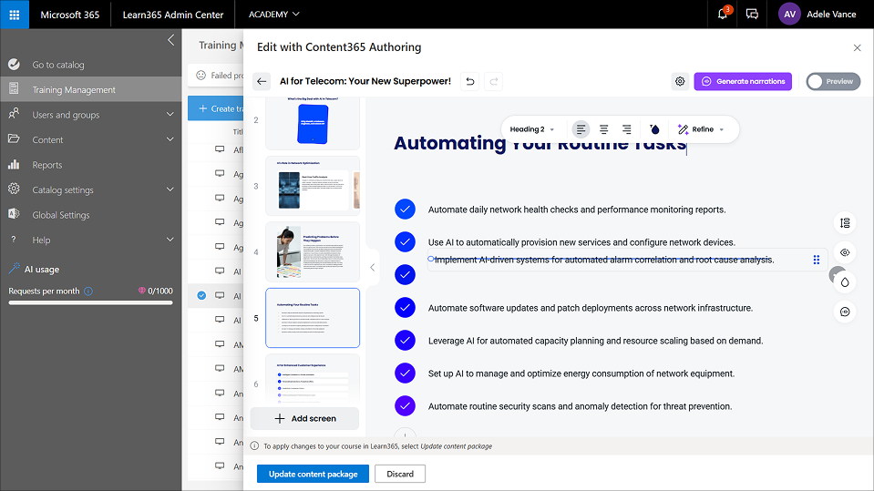Select Go to catalog in sidebar
Viewport: 874px width, 491px height.
pyautogui.click(x=58, y=65)
